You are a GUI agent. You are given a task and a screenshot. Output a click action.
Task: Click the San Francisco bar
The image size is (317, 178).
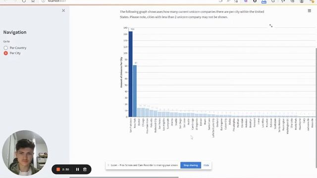tap(131, 74)
